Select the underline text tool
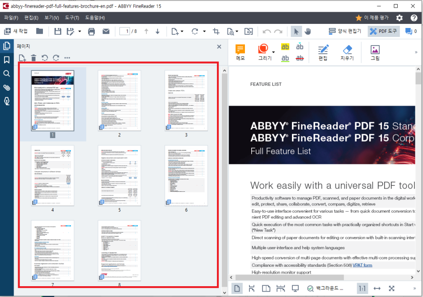The image size is (423, 297). click(285, 58)
